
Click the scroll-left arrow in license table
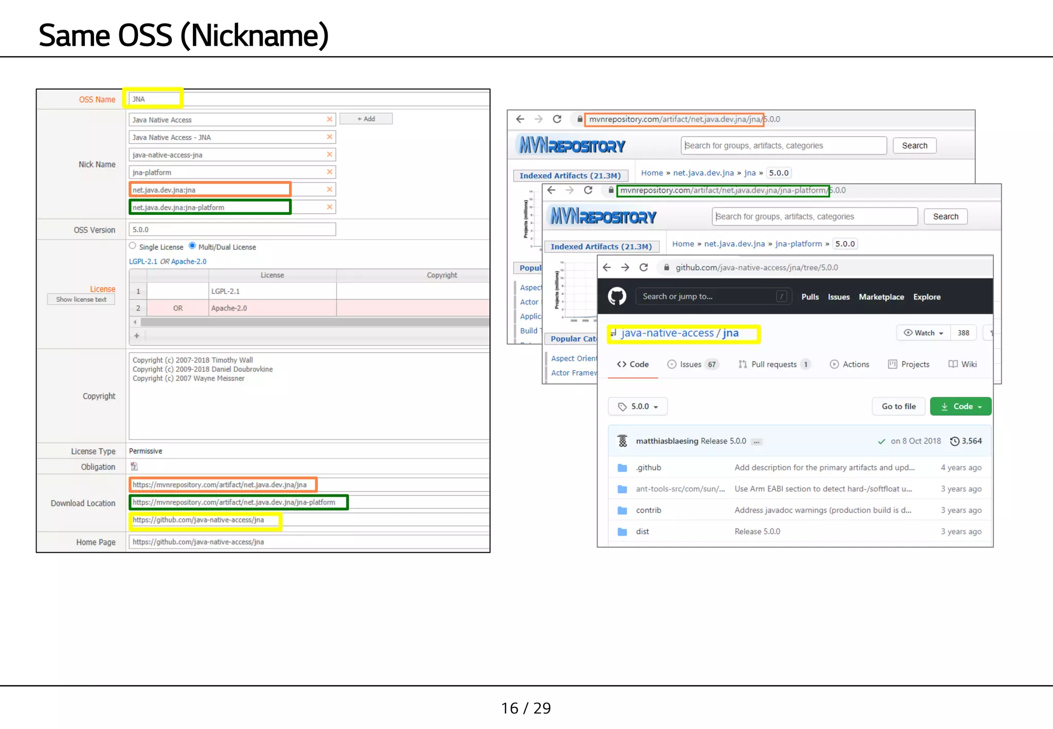pyautogui.click(x=135, y=322)
